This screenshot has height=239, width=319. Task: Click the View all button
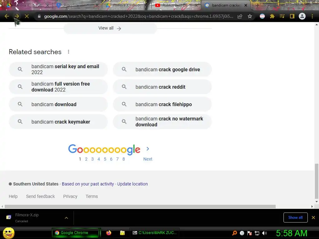(x=110, y=28)
